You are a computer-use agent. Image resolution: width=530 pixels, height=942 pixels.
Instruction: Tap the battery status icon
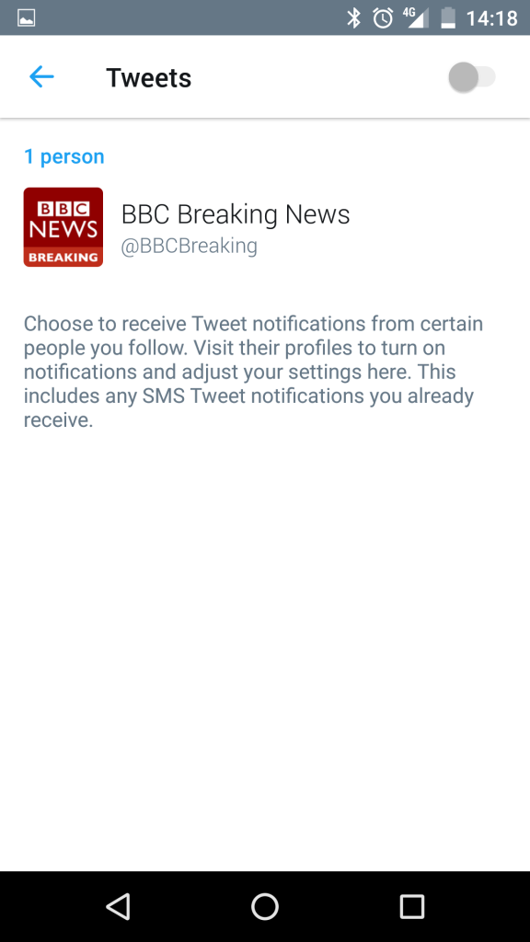click(448, 18)
